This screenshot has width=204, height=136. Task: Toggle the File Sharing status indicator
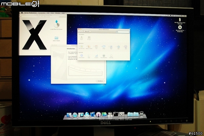[79, 46]
